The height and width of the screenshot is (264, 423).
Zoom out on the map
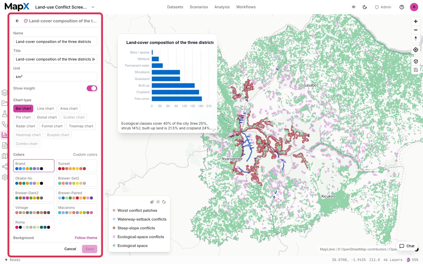(x=415, y=30)
